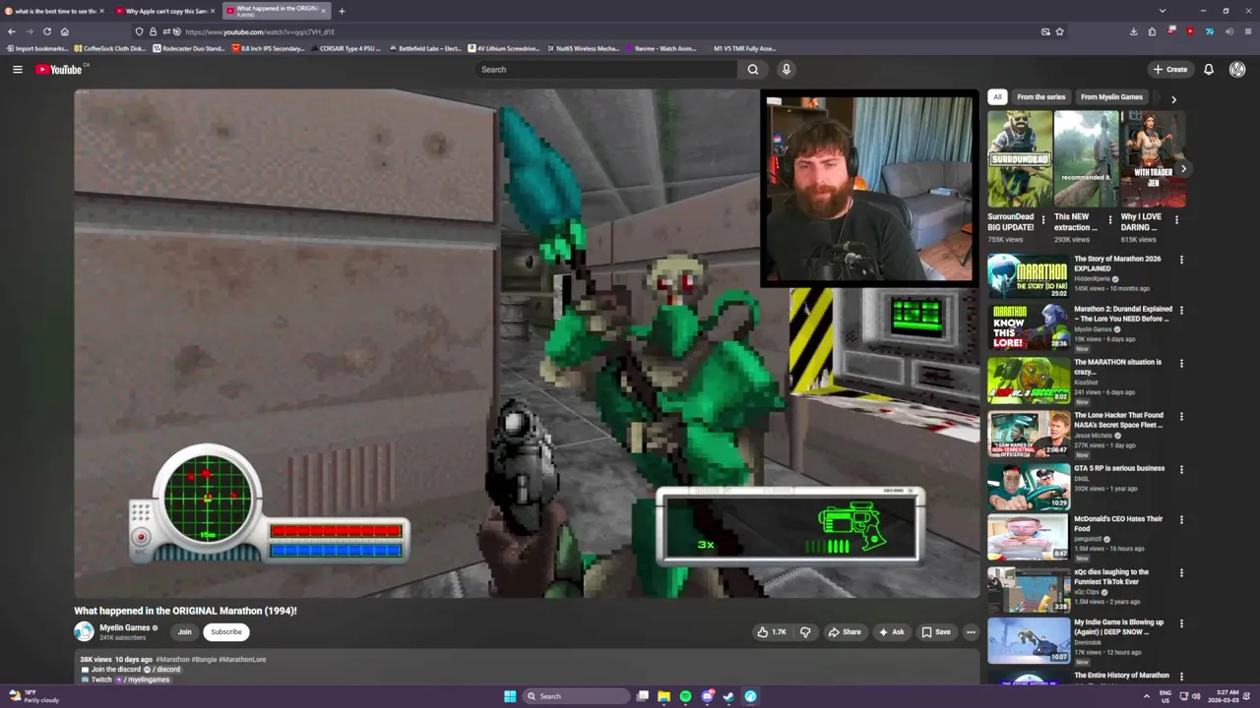Click the weather widget on taskbar
This screenshot has height=708, width=1260.
tap(34, 696)
